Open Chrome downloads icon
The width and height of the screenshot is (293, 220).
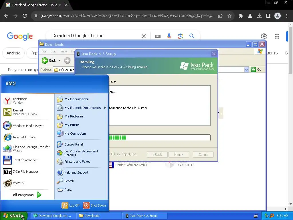tap(259, 16)
